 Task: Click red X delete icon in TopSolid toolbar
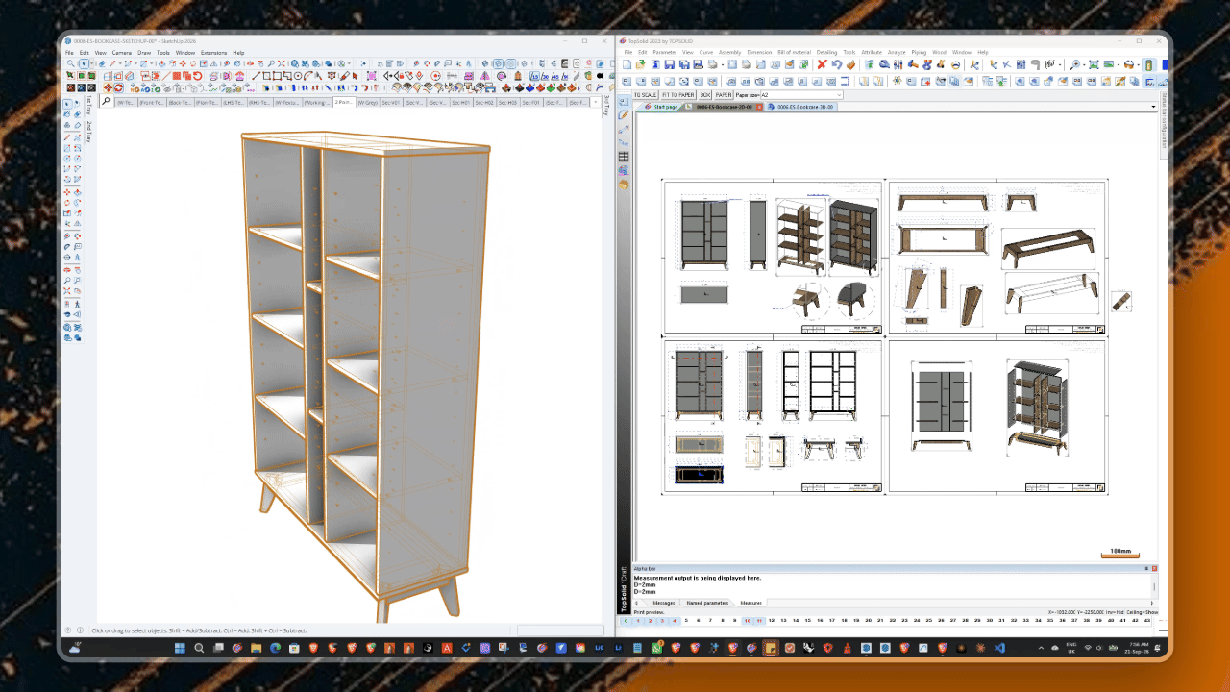coord(822,64)
